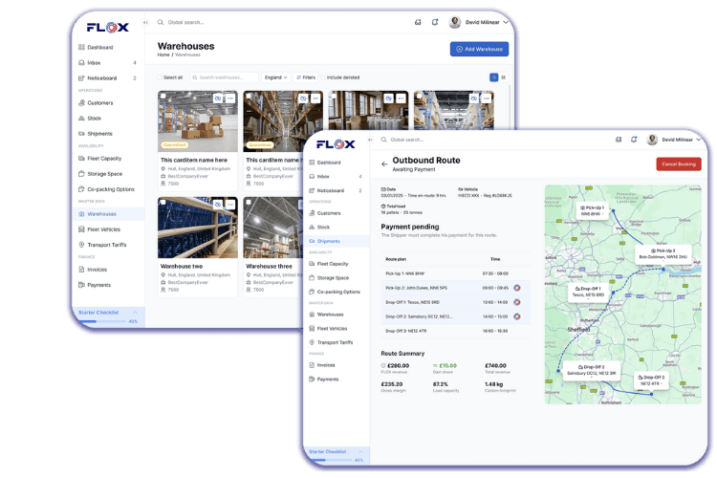Image resolution: width=717 pixels, height=478 pixels.
Task: Open the chat icon in the Outbound Route window header
Action: click(x=619, y=140)
